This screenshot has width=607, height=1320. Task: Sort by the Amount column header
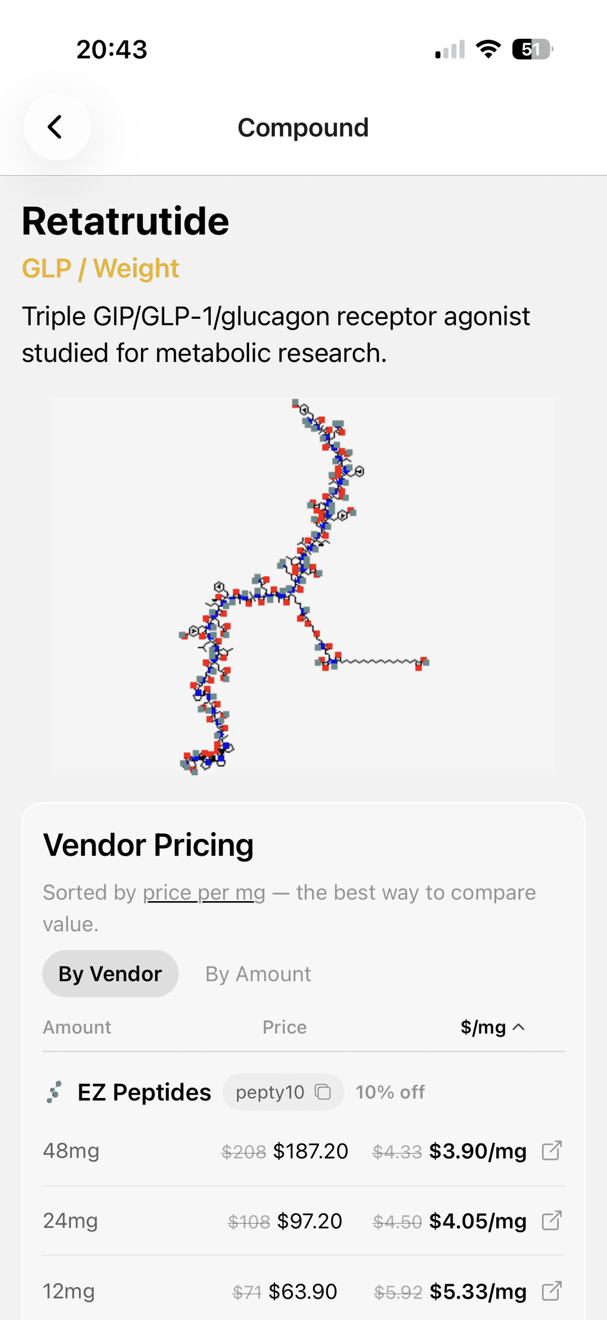(x=77, y=1027)
